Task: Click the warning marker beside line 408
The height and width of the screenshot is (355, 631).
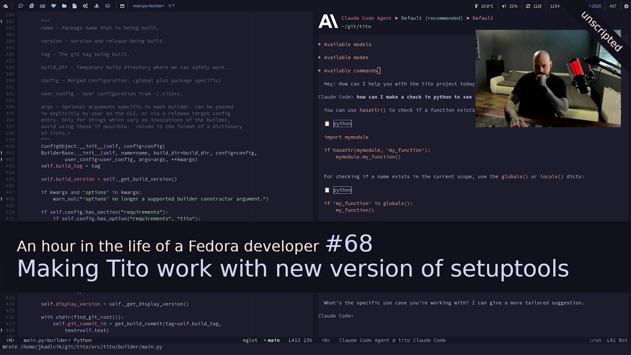Action: tap(2, 199)
